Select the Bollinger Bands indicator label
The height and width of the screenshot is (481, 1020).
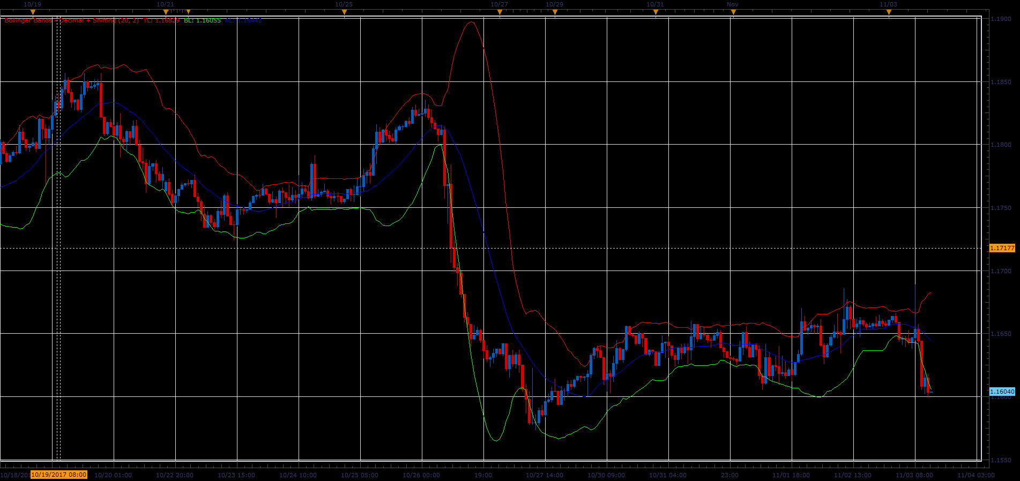72,20
